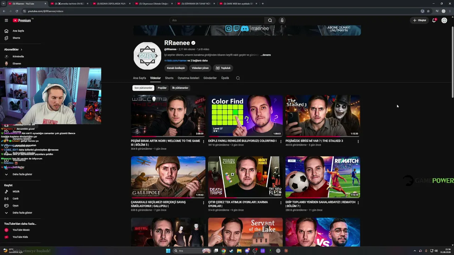The image size is (454, 255).
Task: Switch to the channel Shorts tab
Action: tap(169, 78)
